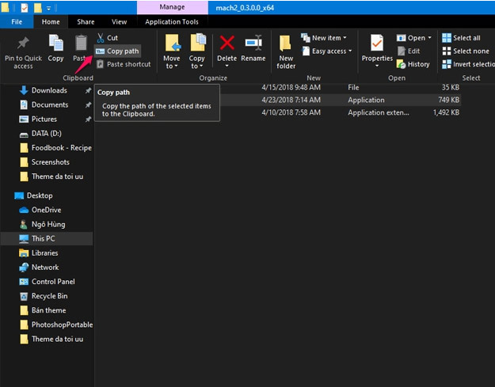
Task: Select This PC in navigation pane
Action: 43,238
